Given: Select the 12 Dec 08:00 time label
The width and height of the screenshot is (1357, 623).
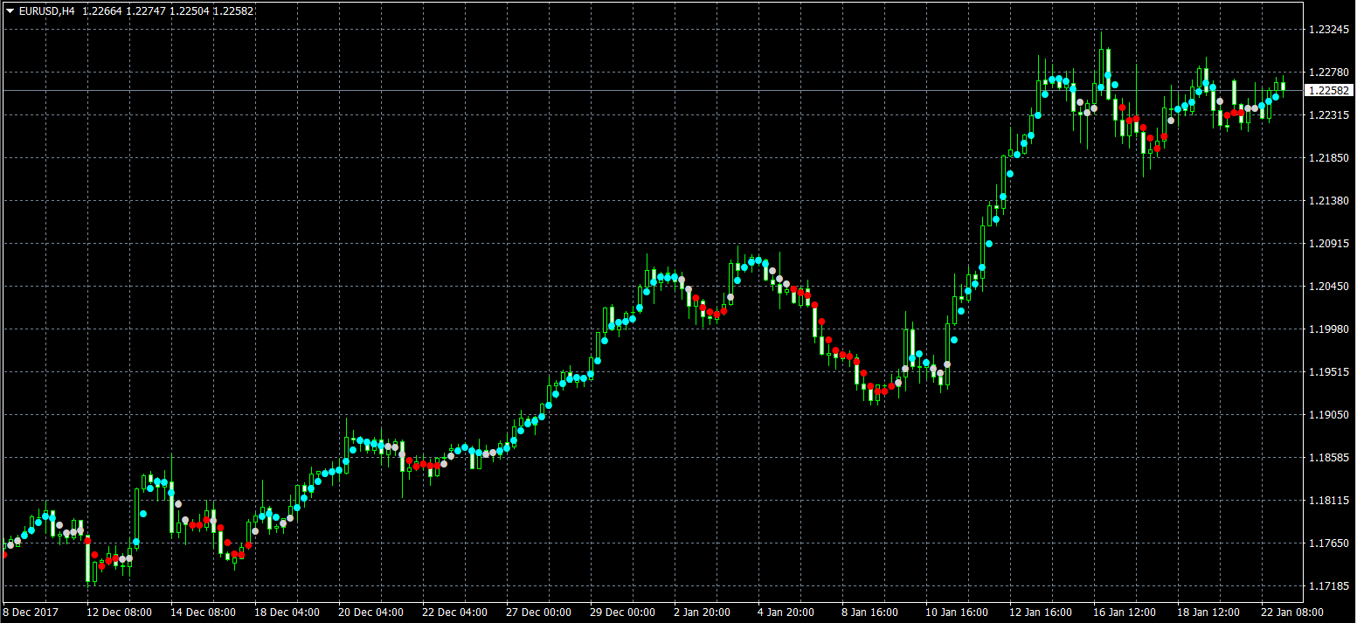Looking at the screenshot, I should 119,613.
